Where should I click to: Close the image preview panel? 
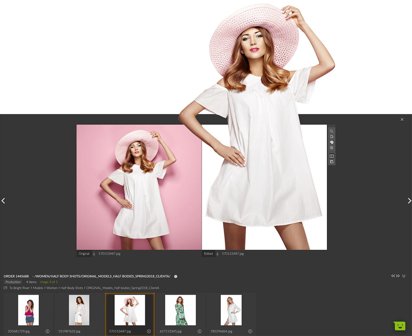pos(402,120)
